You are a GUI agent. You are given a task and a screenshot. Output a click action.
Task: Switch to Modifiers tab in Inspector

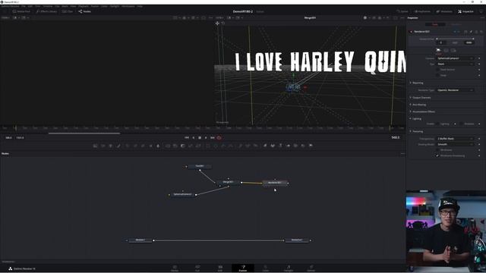(x=456, y=24)
